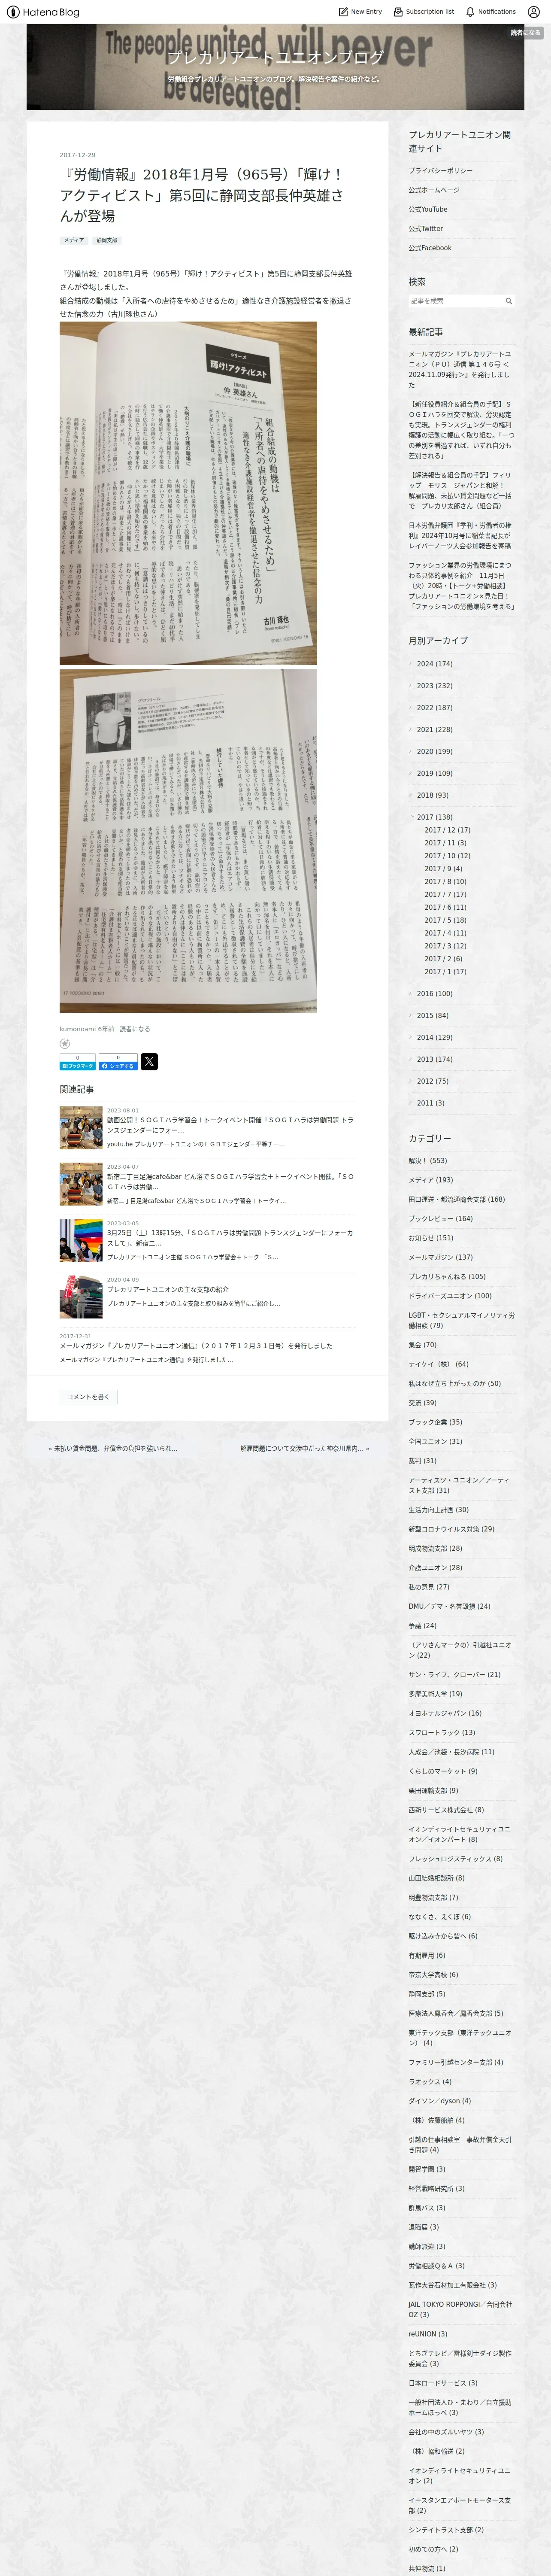Screen dimensions: 551x2576
Task: Open related article thumbnail dated 2020-04-09
Action: (81, 1296)
